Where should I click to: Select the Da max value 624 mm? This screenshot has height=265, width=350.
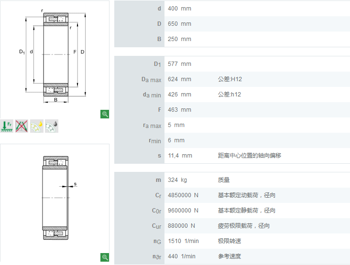pyautogui.click(x=179, y=79)
